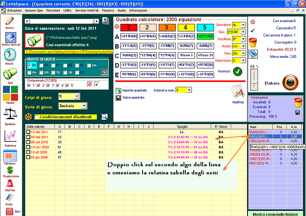Toggle the Condizionamenti disattivati checkbox
Viewport: 306px width, 216px height.
[36, 117]
